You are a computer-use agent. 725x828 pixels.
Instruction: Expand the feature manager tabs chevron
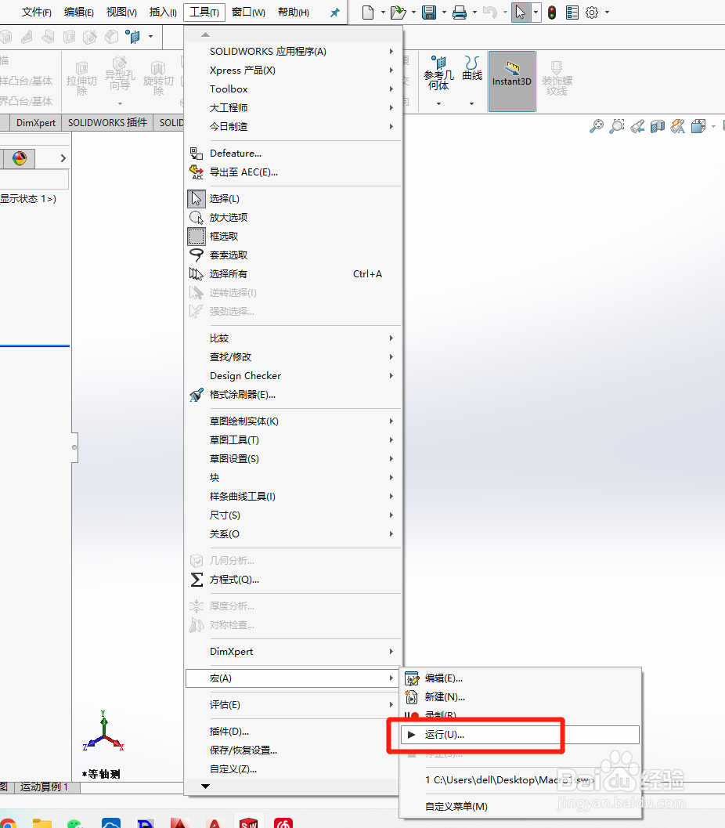coord(63,158)
